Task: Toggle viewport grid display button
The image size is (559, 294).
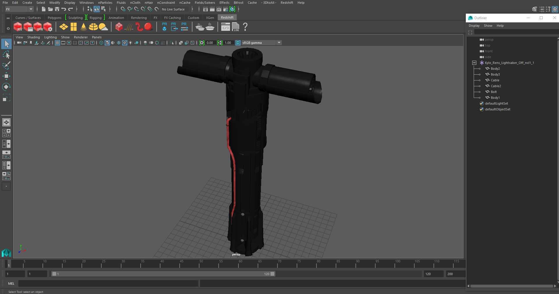Action: (57, 43)
